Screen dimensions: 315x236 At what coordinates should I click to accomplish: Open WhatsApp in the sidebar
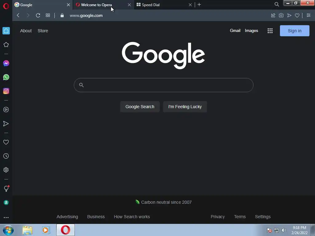tap(6, 77)
